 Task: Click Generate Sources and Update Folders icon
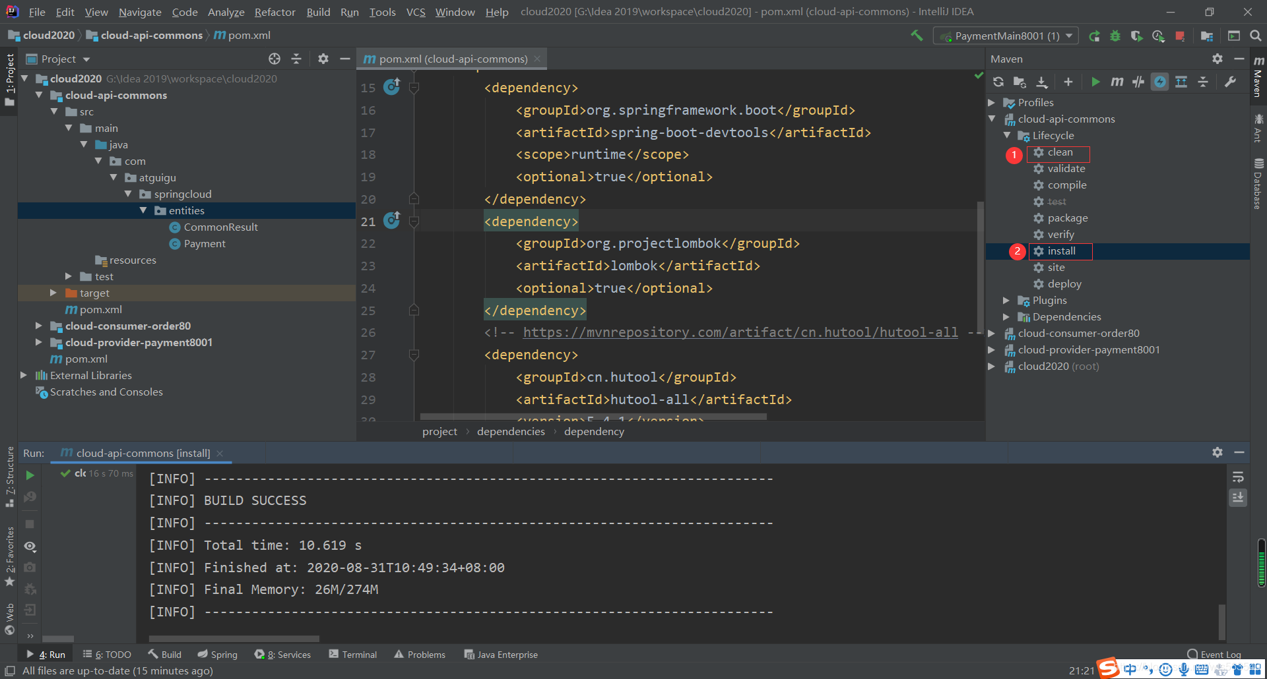(x=1020, y=82)
